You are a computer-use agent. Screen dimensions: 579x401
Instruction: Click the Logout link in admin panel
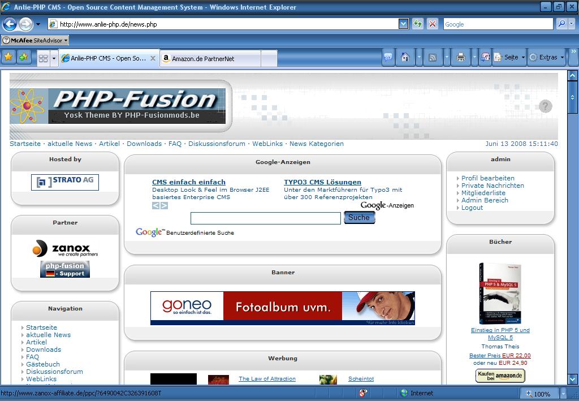click(472, 208)
